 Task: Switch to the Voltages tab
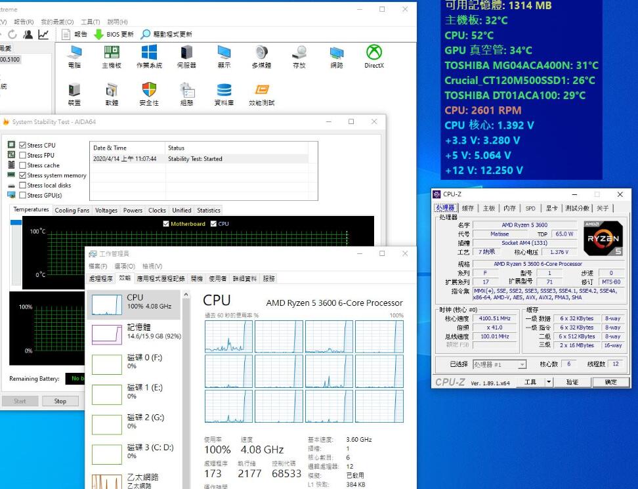click(x=106, y=210)
